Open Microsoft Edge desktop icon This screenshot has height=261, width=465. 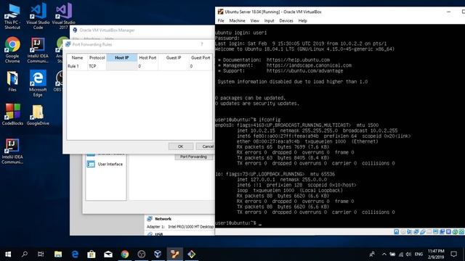tap(38, 83)
